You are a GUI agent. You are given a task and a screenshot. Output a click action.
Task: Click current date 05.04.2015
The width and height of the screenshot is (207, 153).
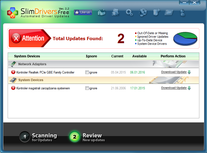click(118, 72)
